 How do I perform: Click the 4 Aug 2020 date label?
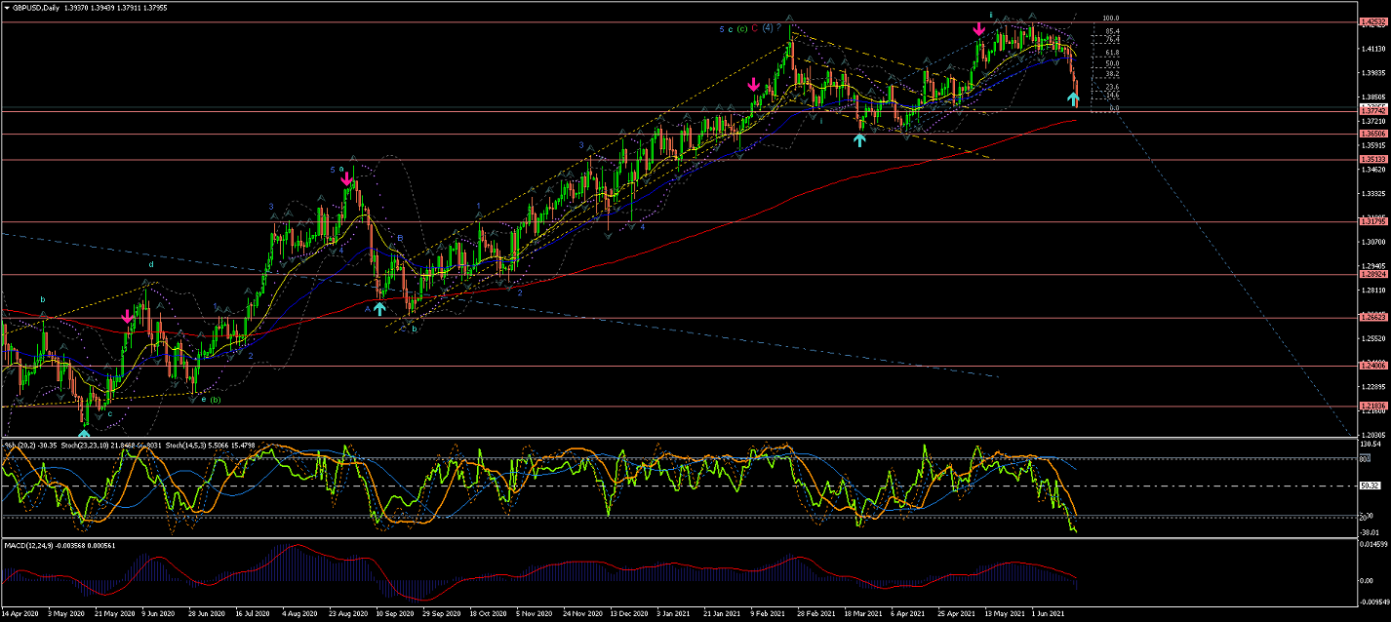coord(299,615)
